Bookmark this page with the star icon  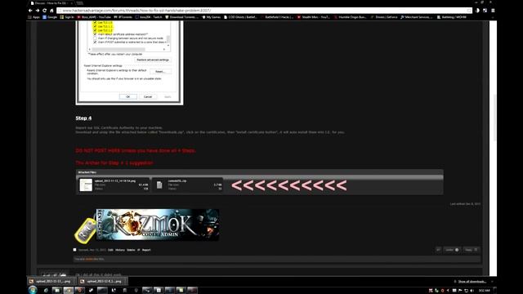469,11
